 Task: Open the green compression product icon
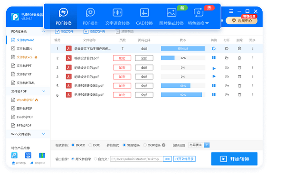pos(42,156)
